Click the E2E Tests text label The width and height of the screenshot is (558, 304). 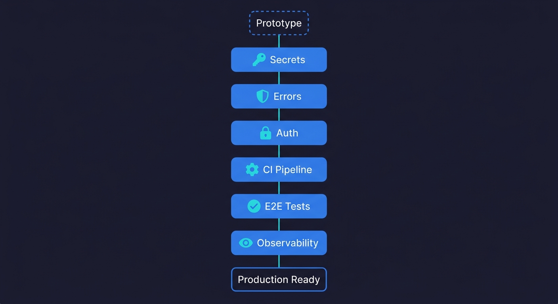pyautogui.click(x=287, y=206)
